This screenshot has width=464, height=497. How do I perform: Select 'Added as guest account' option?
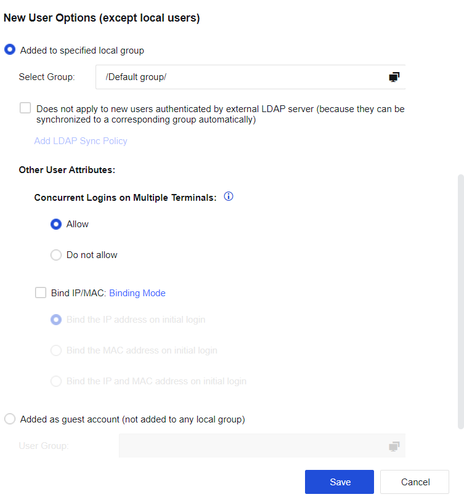click(10, 419)
